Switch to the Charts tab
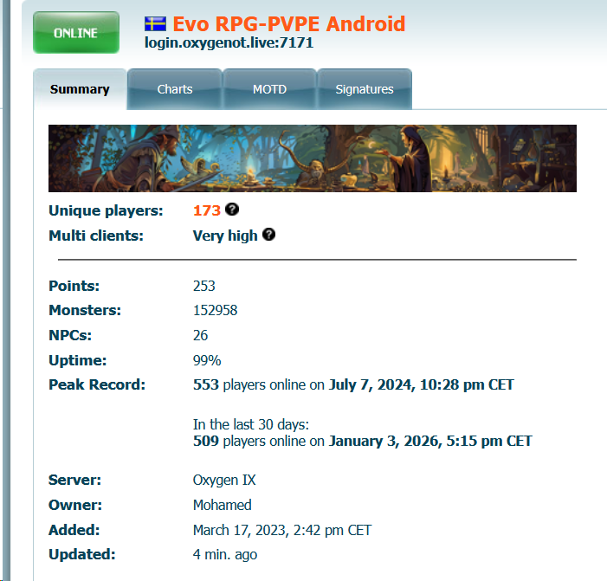 pos(175,89)
